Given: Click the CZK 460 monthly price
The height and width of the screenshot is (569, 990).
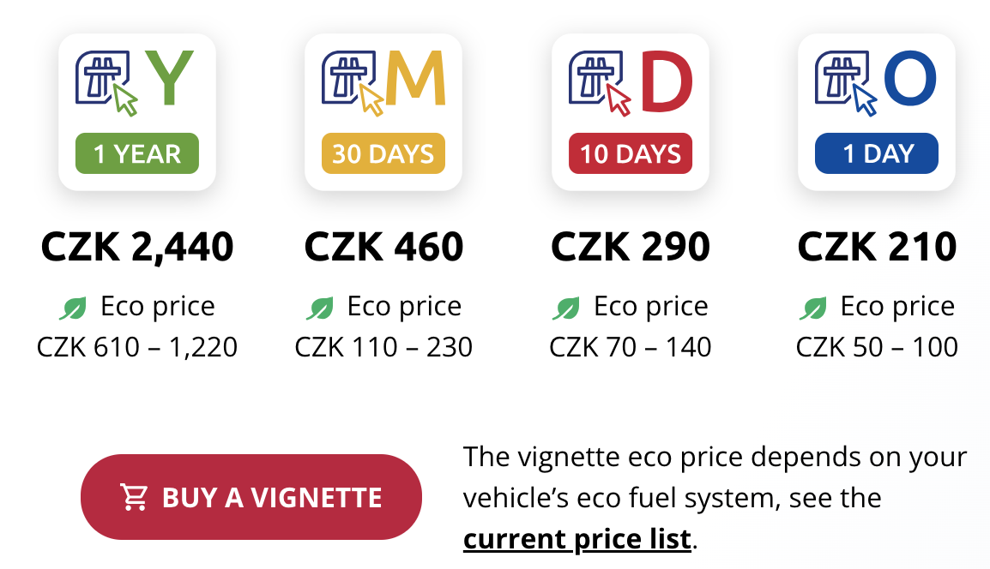Looking at the screenshot, I should pyautogui.click(x=383, y=247).
